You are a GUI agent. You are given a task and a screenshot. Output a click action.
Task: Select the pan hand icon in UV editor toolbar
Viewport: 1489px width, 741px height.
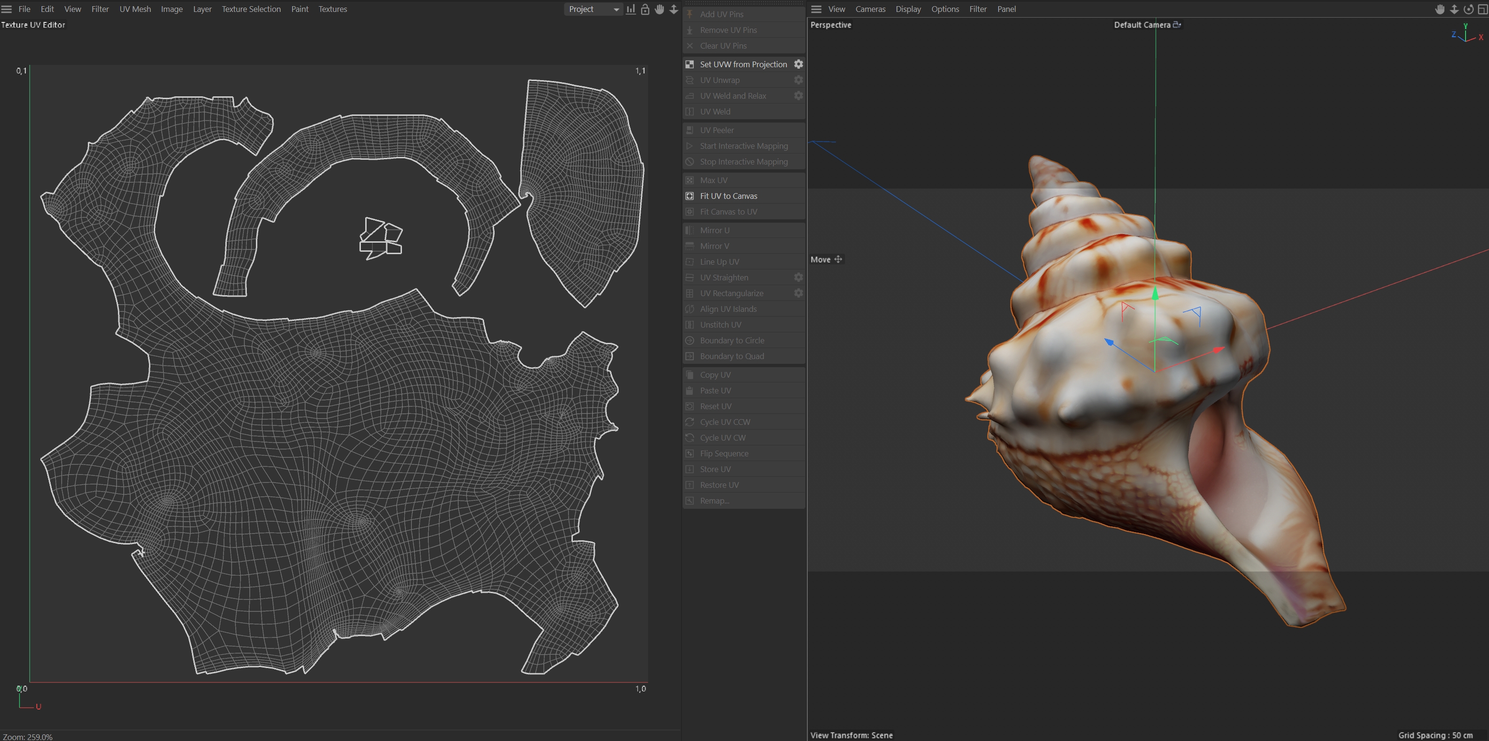(x=659, y=9)
